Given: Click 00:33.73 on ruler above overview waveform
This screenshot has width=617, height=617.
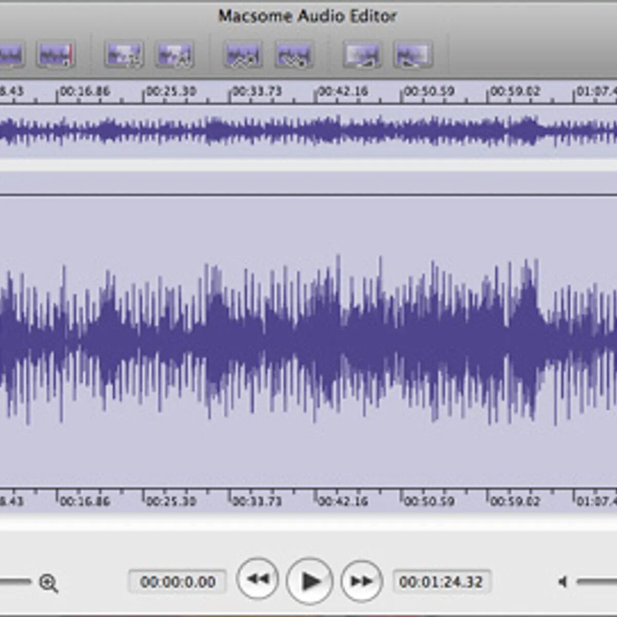Looking at the screenshot, I should [257, 92].
